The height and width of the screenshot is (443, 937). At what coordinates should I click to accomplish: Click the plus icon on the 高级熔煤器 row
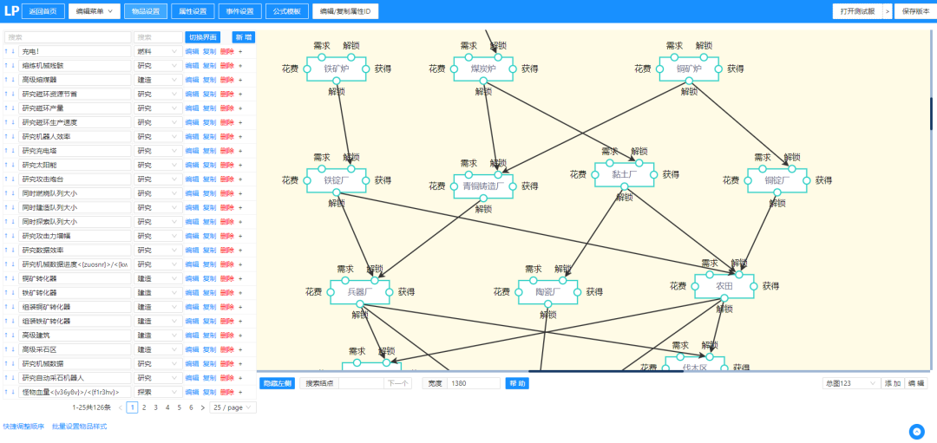tap(240, 80)
